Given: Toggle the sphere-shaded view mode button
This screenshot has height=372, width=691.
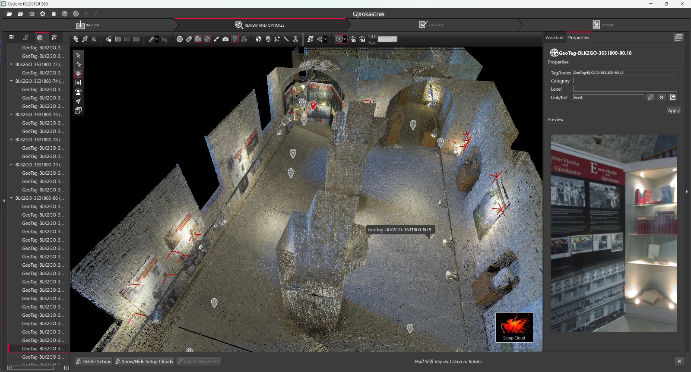Looking at the screenshot, I should pos(207,39).
